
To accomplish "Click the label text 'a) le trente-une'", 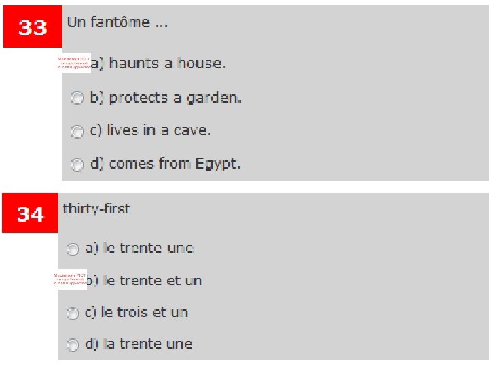I will 139,248.
